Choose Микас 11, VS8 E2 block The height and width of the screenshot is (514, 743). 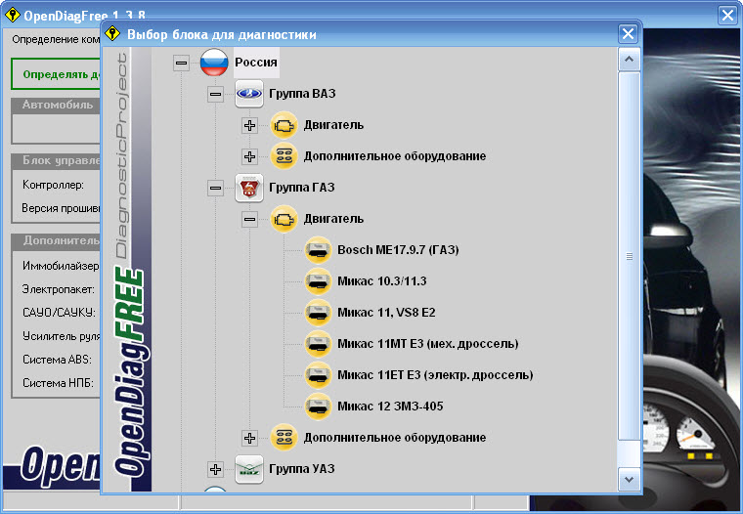click(386, 313)
